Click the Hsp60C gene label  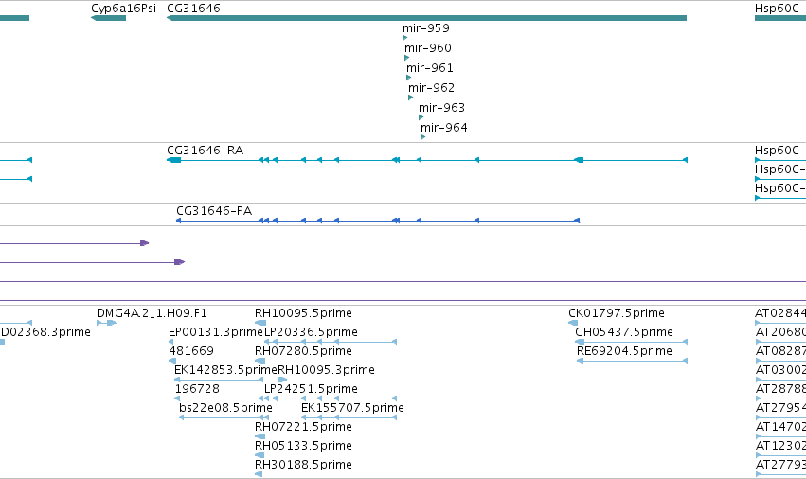pyautogui.click(x=777, y=9)
